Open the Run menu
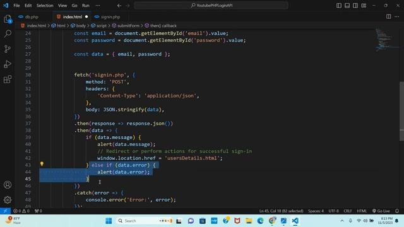This screenshot has height=227, width=404. coord(86,6)
